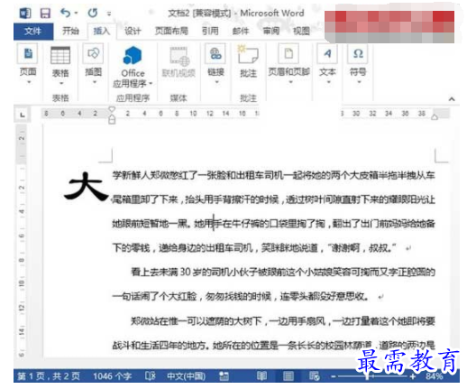The height and width of the screenshot is (389, 467).
Task: Click in the line starting with 尾箱里卸了下来
Action: 273,199
